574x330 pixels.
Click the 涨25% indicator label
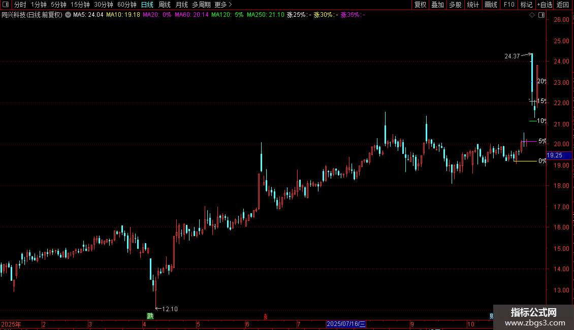pos(299,15)
